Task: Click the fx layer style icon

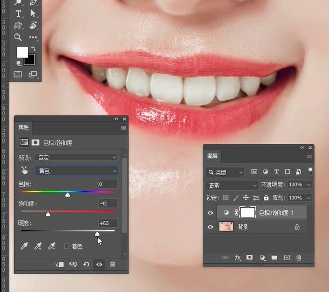Action: point(237,258)
